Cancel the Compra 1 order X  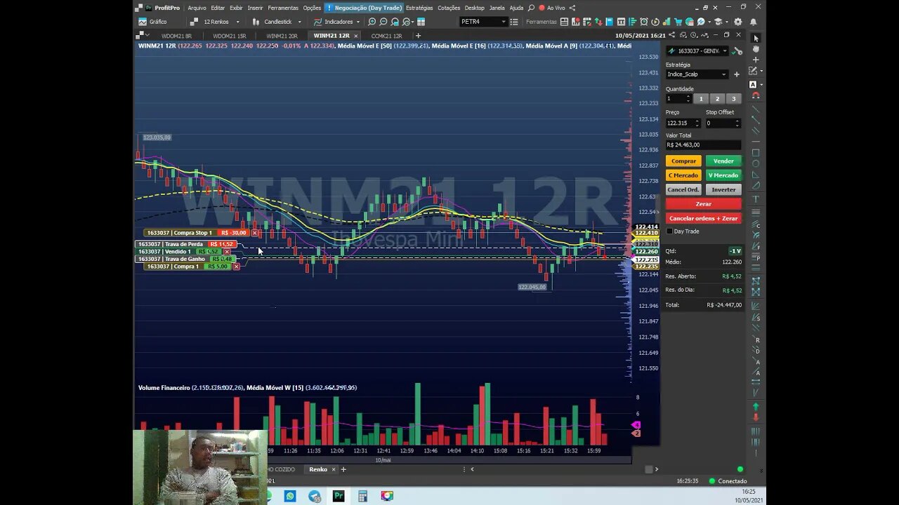(236, 267)
